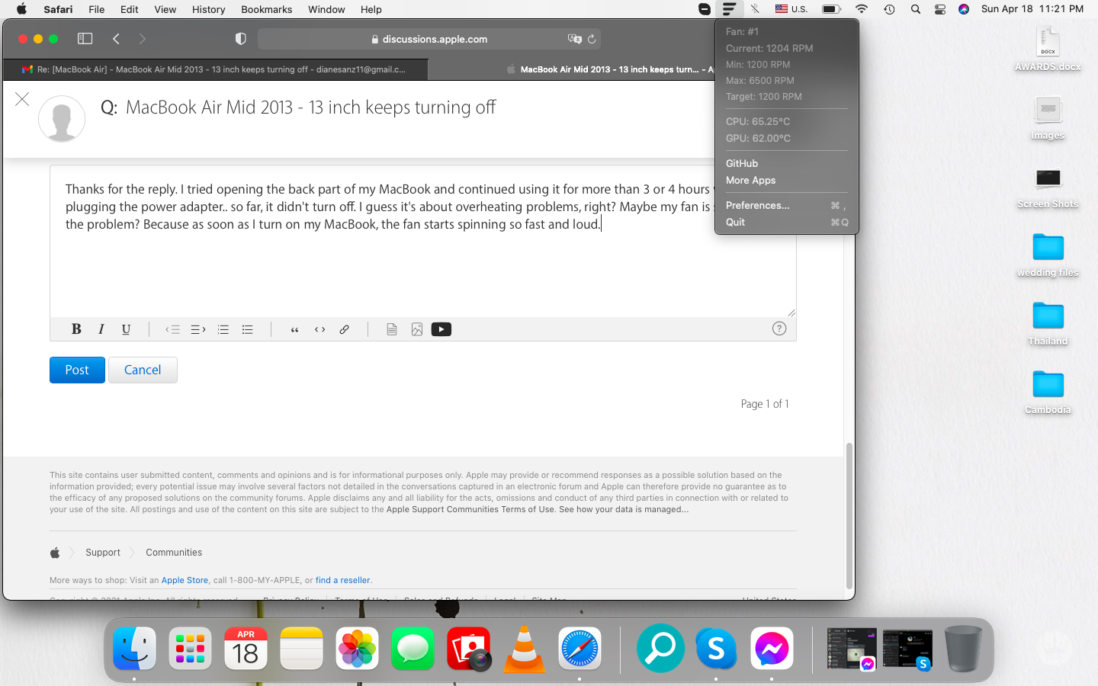Insert a hyperlink with the link icon
The height and width of the screenshot is (686, 1098).
coord(344,329)
